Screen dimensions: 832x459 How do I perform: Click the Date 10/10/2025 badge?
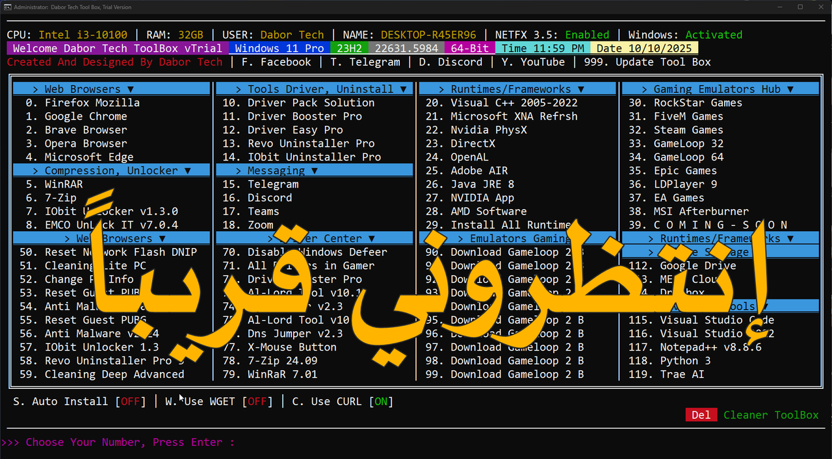click(644, 48)
